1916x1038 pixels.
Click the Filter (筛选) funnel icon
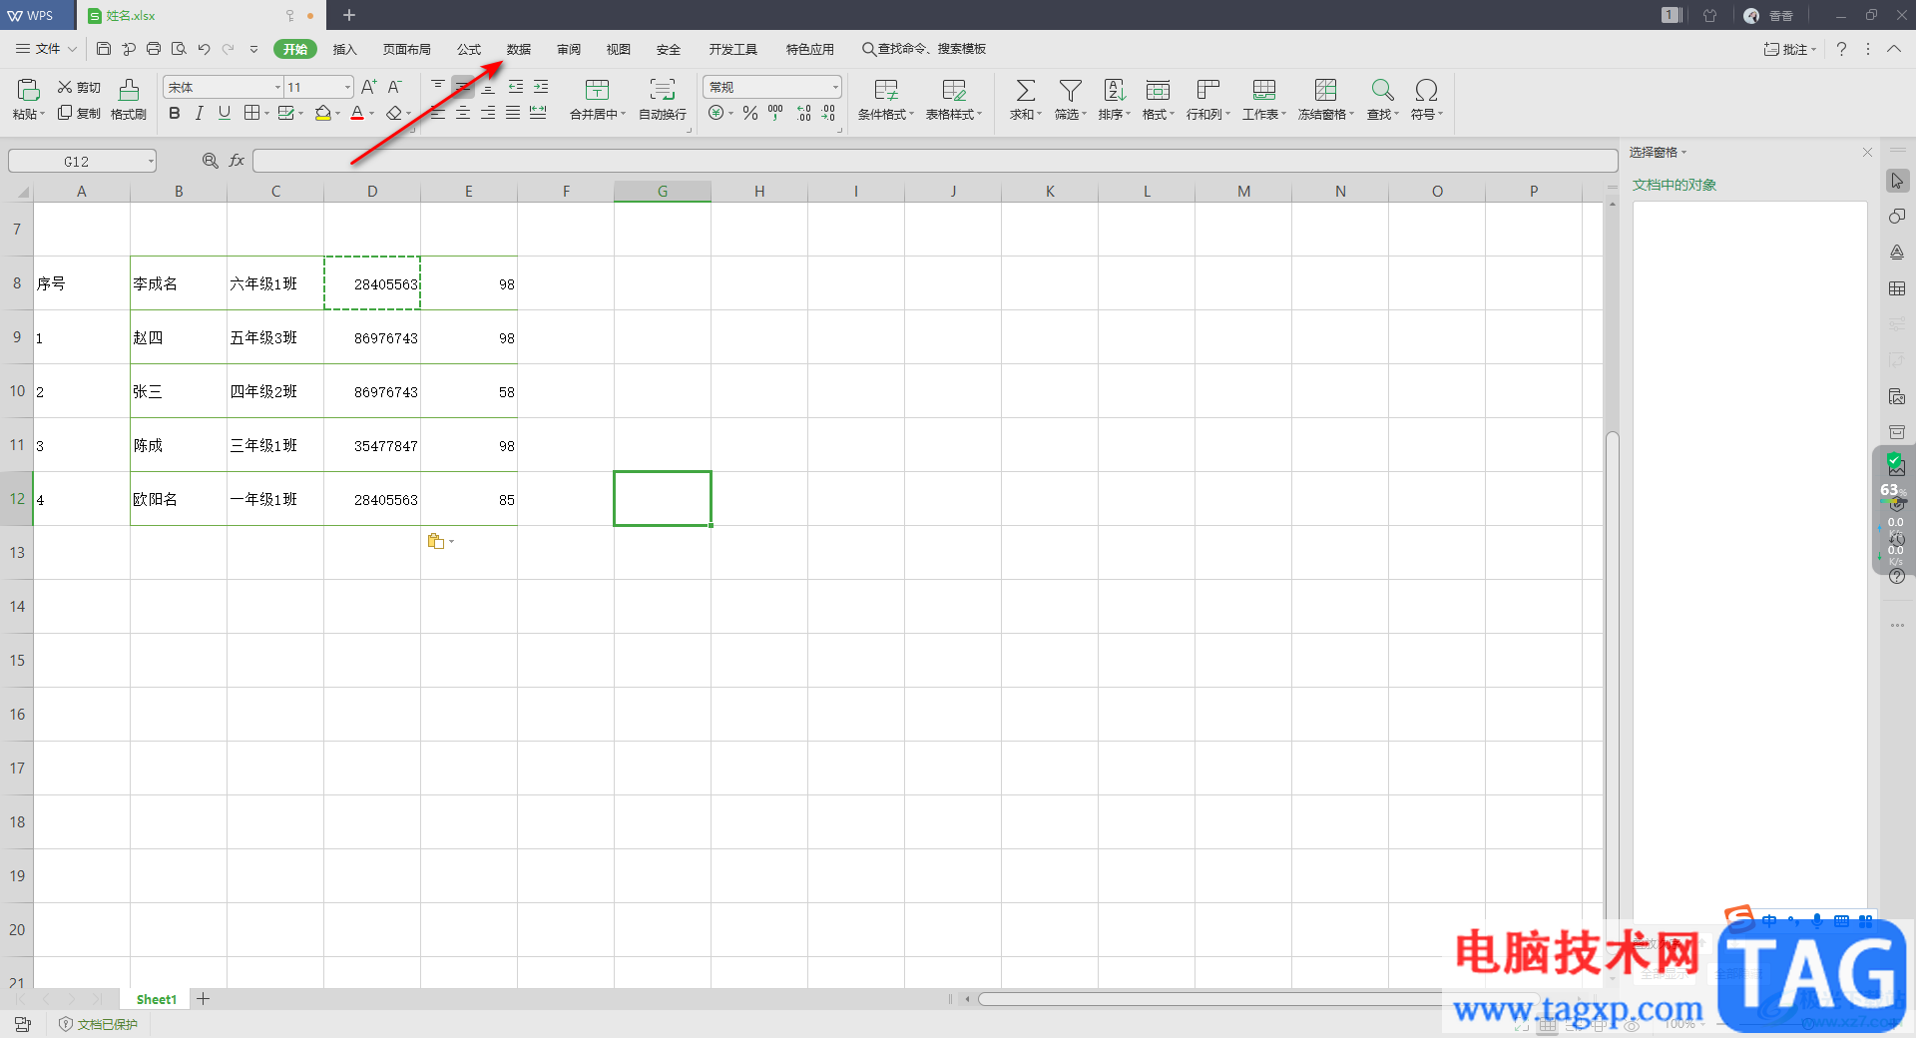1070,91
